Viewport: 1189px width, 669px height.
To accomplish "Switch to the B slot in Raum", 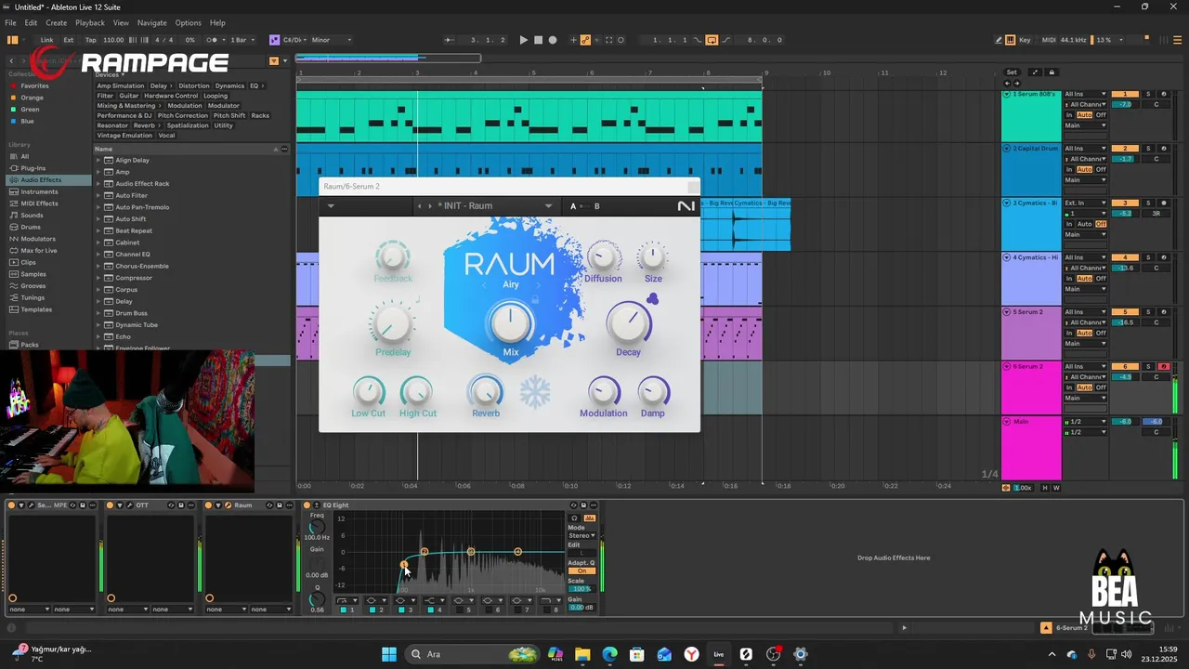I will pyautogui.click(x=596, y=206).
